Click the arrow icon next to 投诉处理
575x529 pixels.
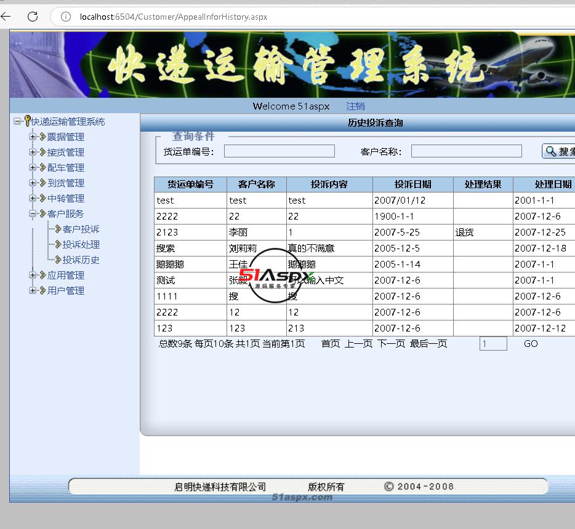click(x=58, y=245)
